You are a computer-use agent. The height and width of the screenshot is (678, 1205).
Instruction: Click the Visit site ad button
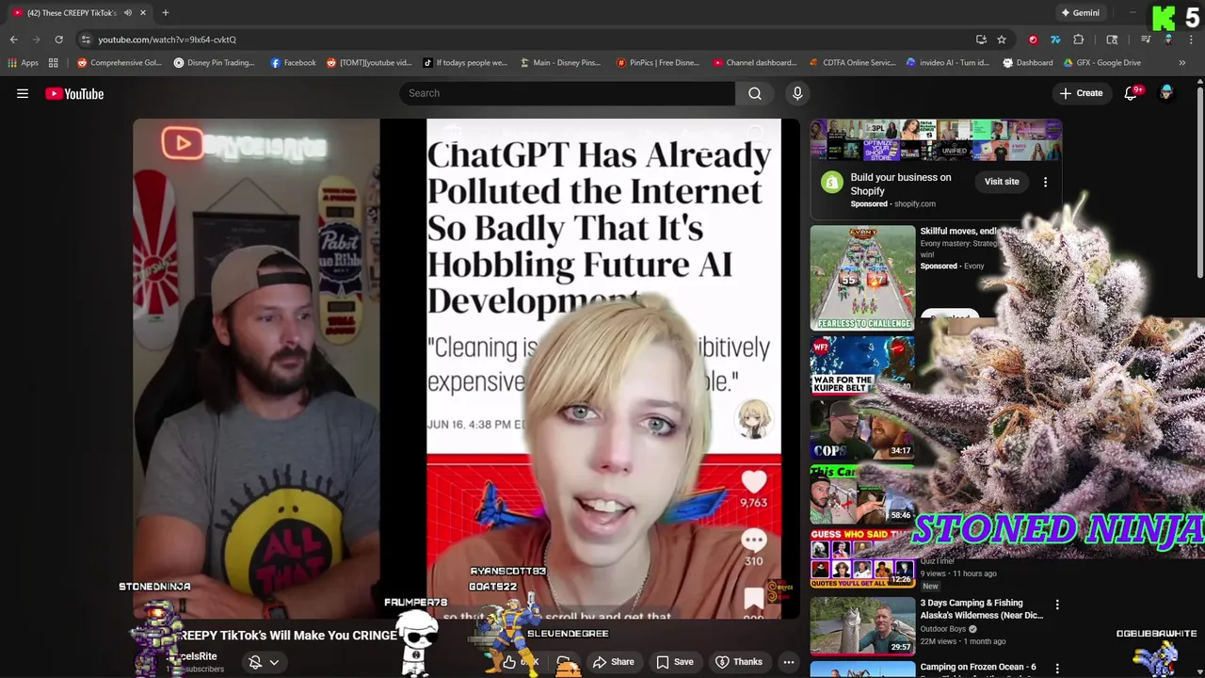pyautogui.click(x=1002, y=182)
